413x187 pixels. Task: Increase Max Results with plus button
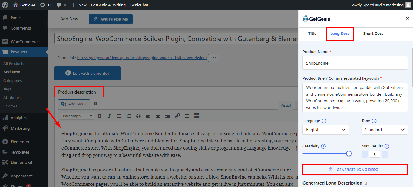point(385,154)
